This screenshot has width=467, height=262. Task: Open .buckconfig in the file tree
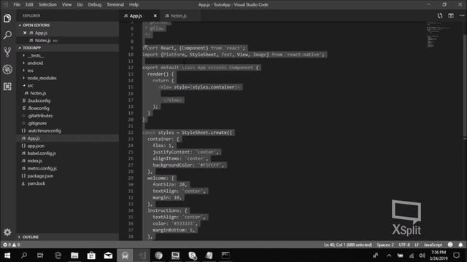click(39, 100)
